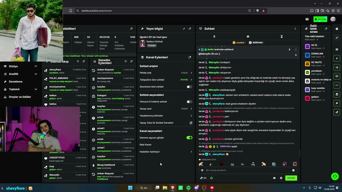Click the Turkish language tag
The image size is (342, 192).
pyautogui.click(x=151, y=45)
